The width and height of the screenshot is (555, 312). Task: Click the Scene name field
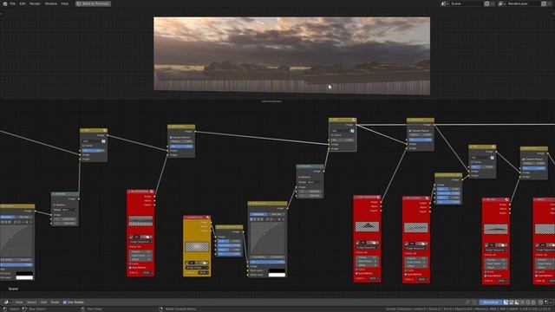coord(467,3)
